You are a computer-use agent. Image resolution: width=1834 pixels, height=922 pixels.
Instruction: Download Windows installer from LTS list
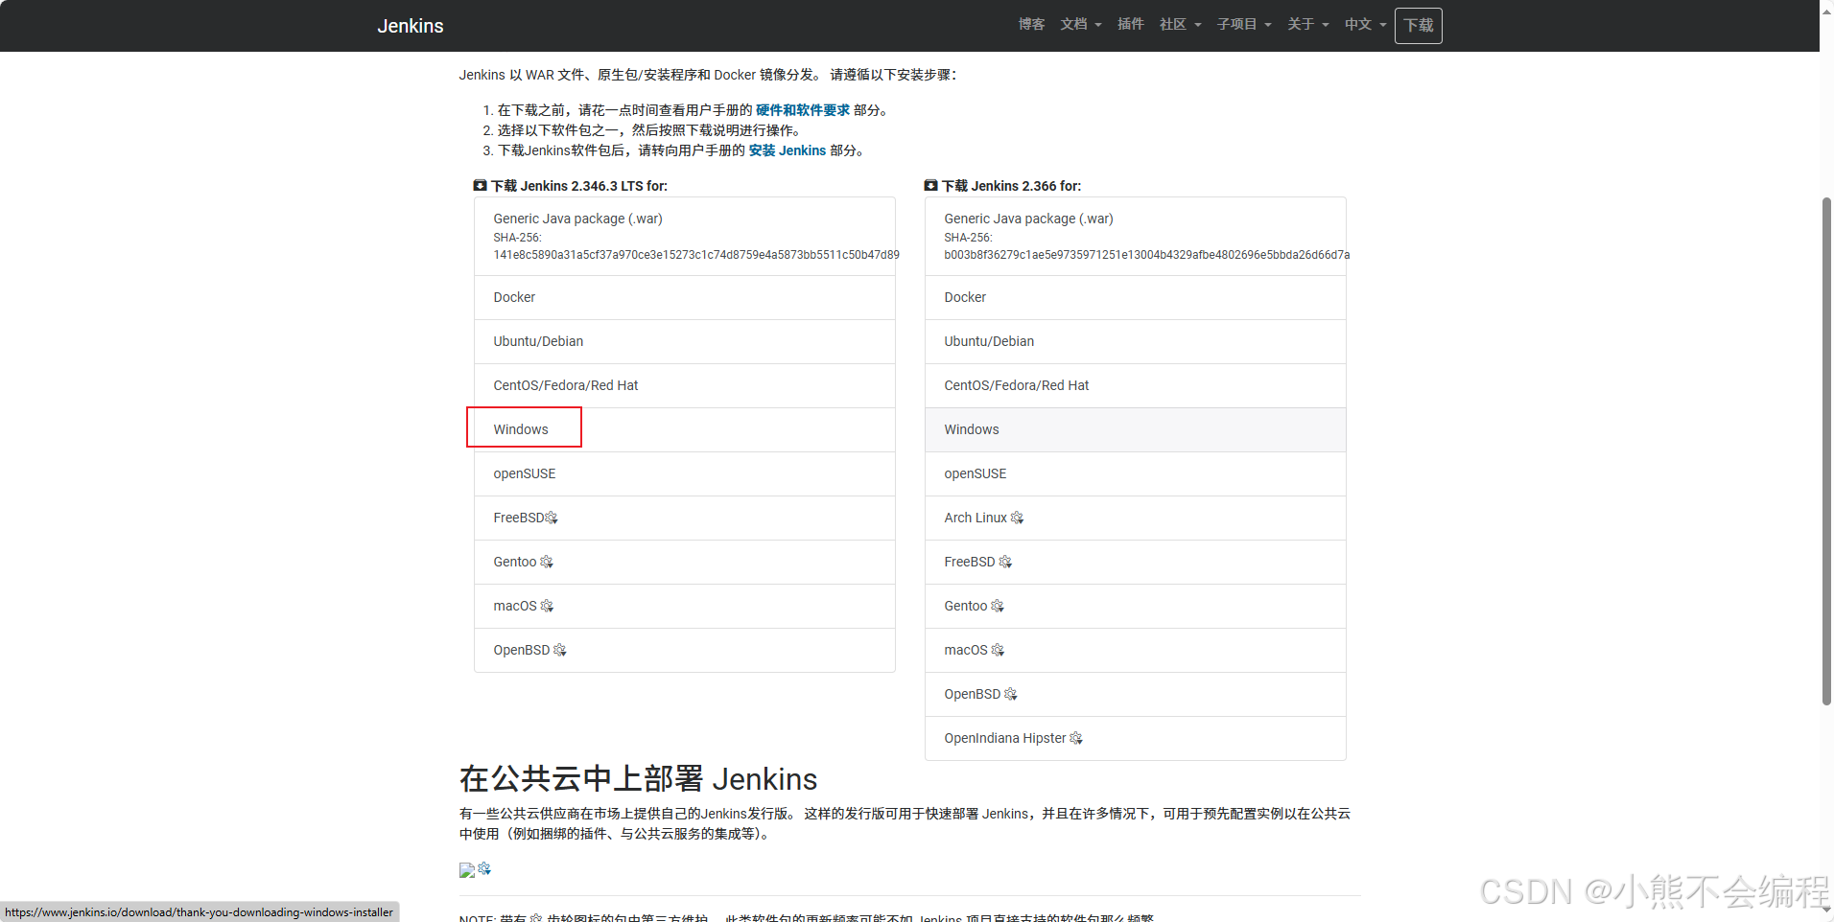pyautogui.click(x=685, y=430)
